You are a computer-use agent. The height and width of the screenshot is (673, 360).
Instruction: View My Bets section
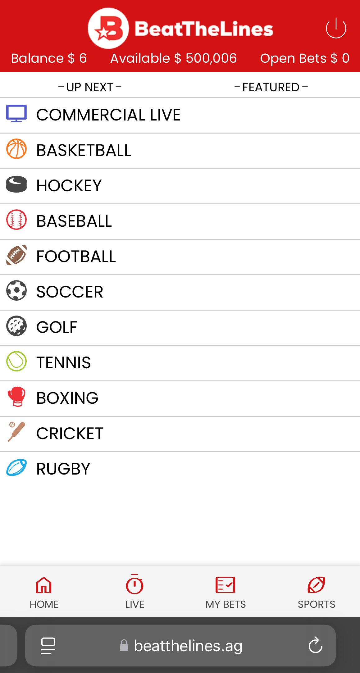(x=226, y=593)
